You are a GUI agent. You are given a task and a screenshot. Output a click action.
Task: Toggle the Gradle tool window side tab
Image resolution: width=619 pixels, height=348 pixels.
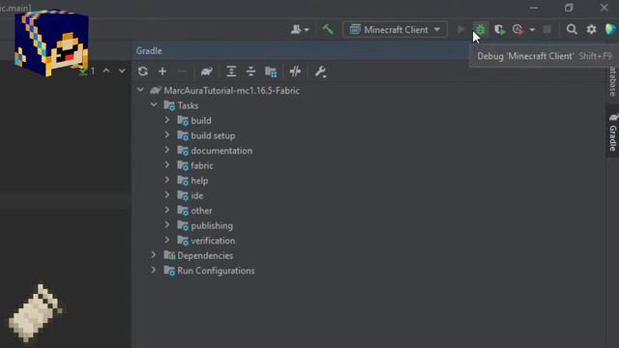click(x=612, y=131)
